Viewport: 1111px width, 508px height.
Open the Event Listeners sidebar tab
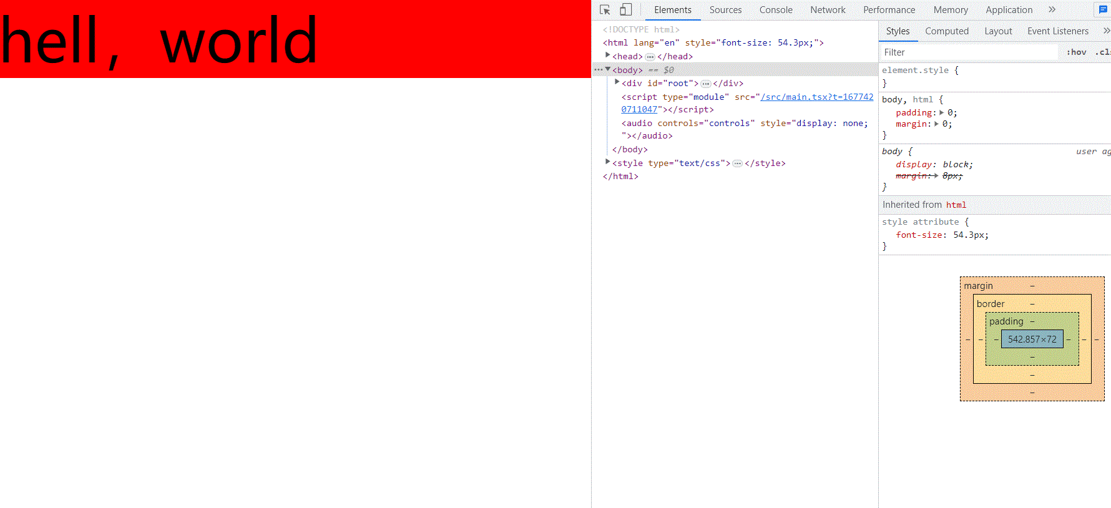[1057, 31]
